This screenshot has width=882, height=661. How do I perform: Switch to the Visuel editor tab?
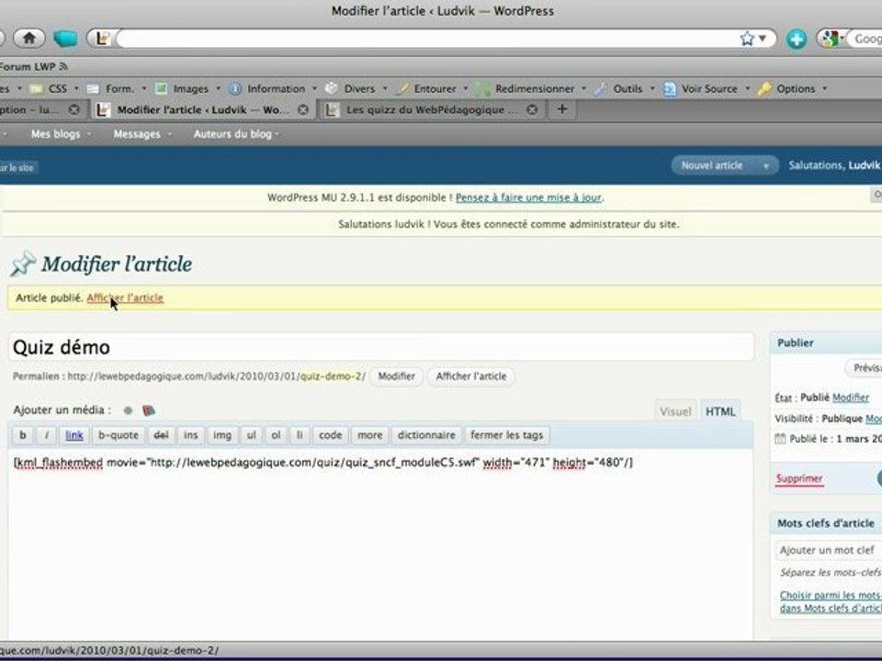coord(675,411)
